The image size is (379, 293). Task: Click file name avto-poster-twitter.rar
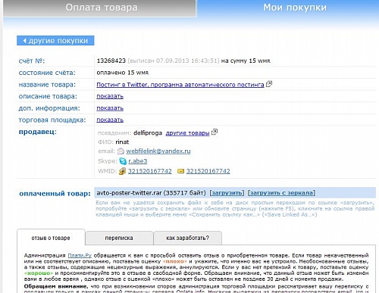coord(129,193)
